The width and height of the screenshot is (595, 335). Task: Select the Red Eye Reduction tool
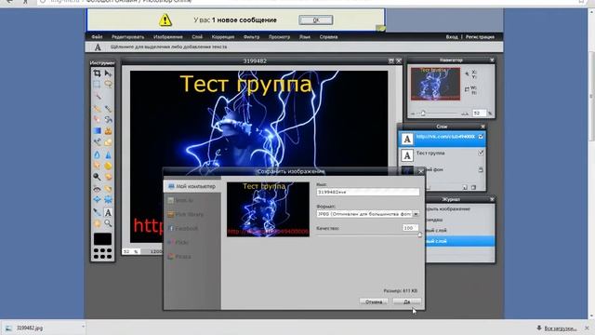click(x=97, y=189)
